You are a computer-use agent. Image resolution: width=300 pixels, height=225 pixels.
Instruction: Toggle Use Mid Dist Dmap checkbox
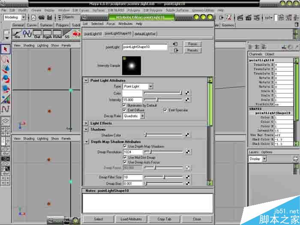pyautogui.click(x=125, y=157)
